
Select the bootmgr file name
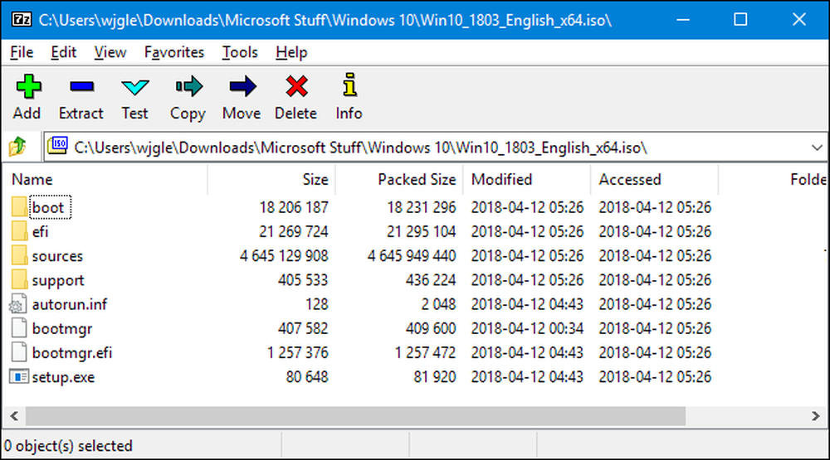coord(62,329)
